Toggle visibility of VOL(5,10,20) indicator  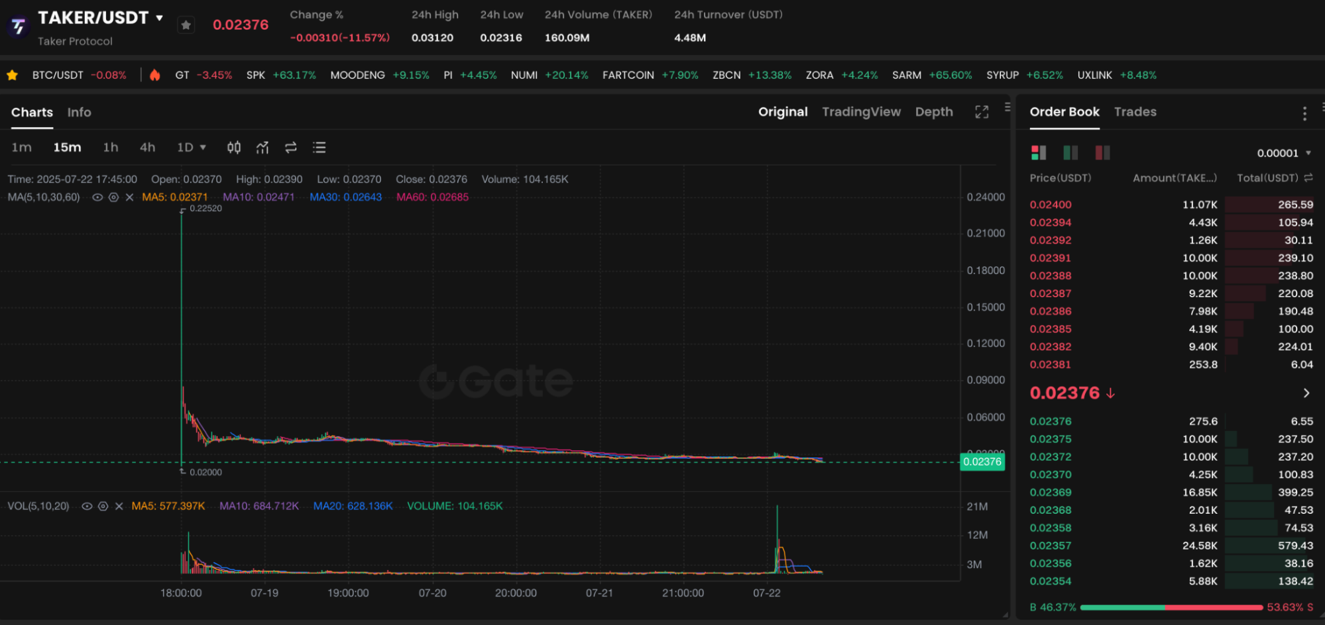87,506
